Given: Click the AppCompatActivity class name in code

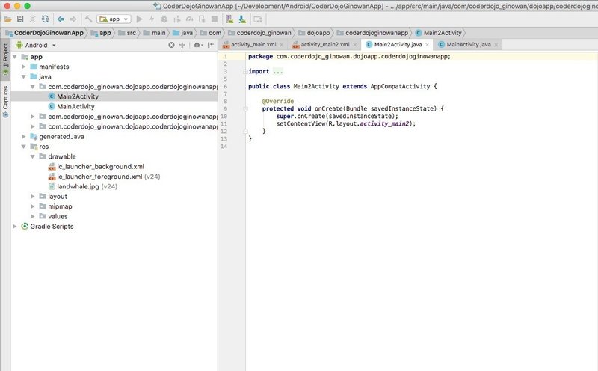Looking at the screenshot, I should [400, 86].
